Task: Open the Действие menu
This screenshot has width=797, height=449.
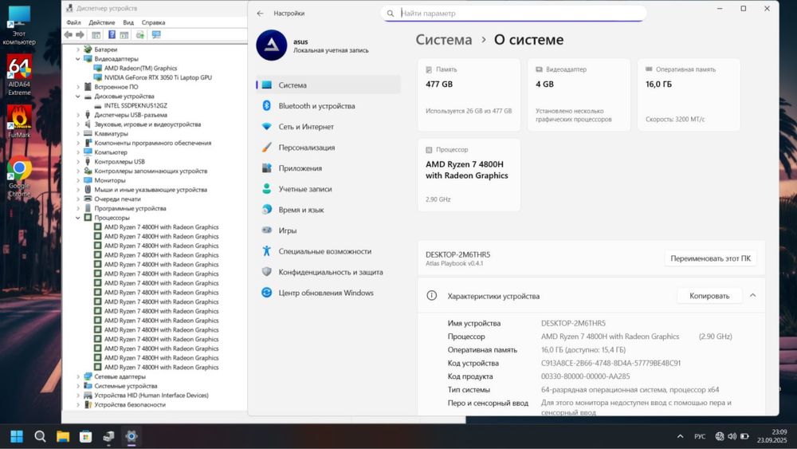Action: (102, 22)
